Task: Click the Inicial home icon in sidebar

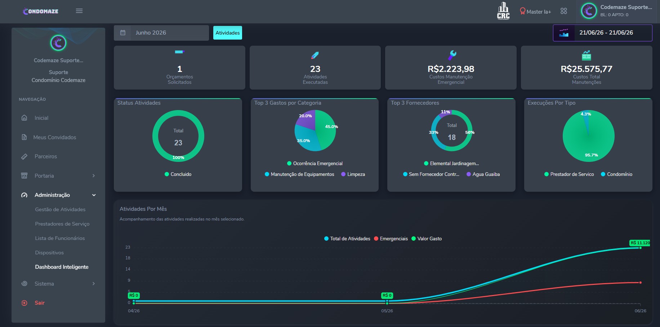Action: [x=24, y=118]
